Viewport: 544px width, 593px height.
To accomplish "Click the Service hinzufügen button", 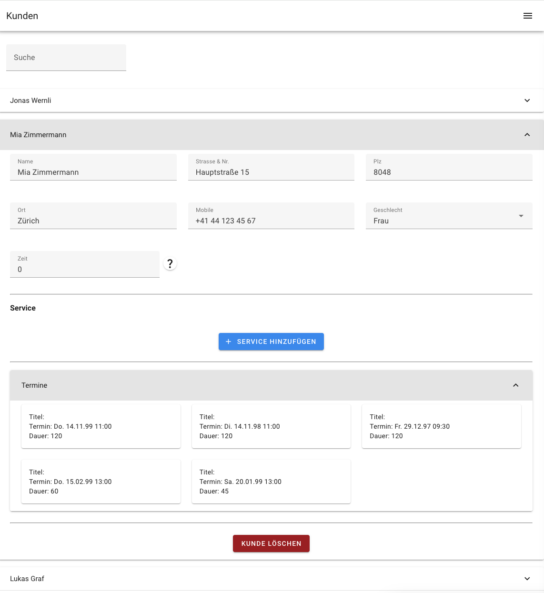I will tap(271, 342).
